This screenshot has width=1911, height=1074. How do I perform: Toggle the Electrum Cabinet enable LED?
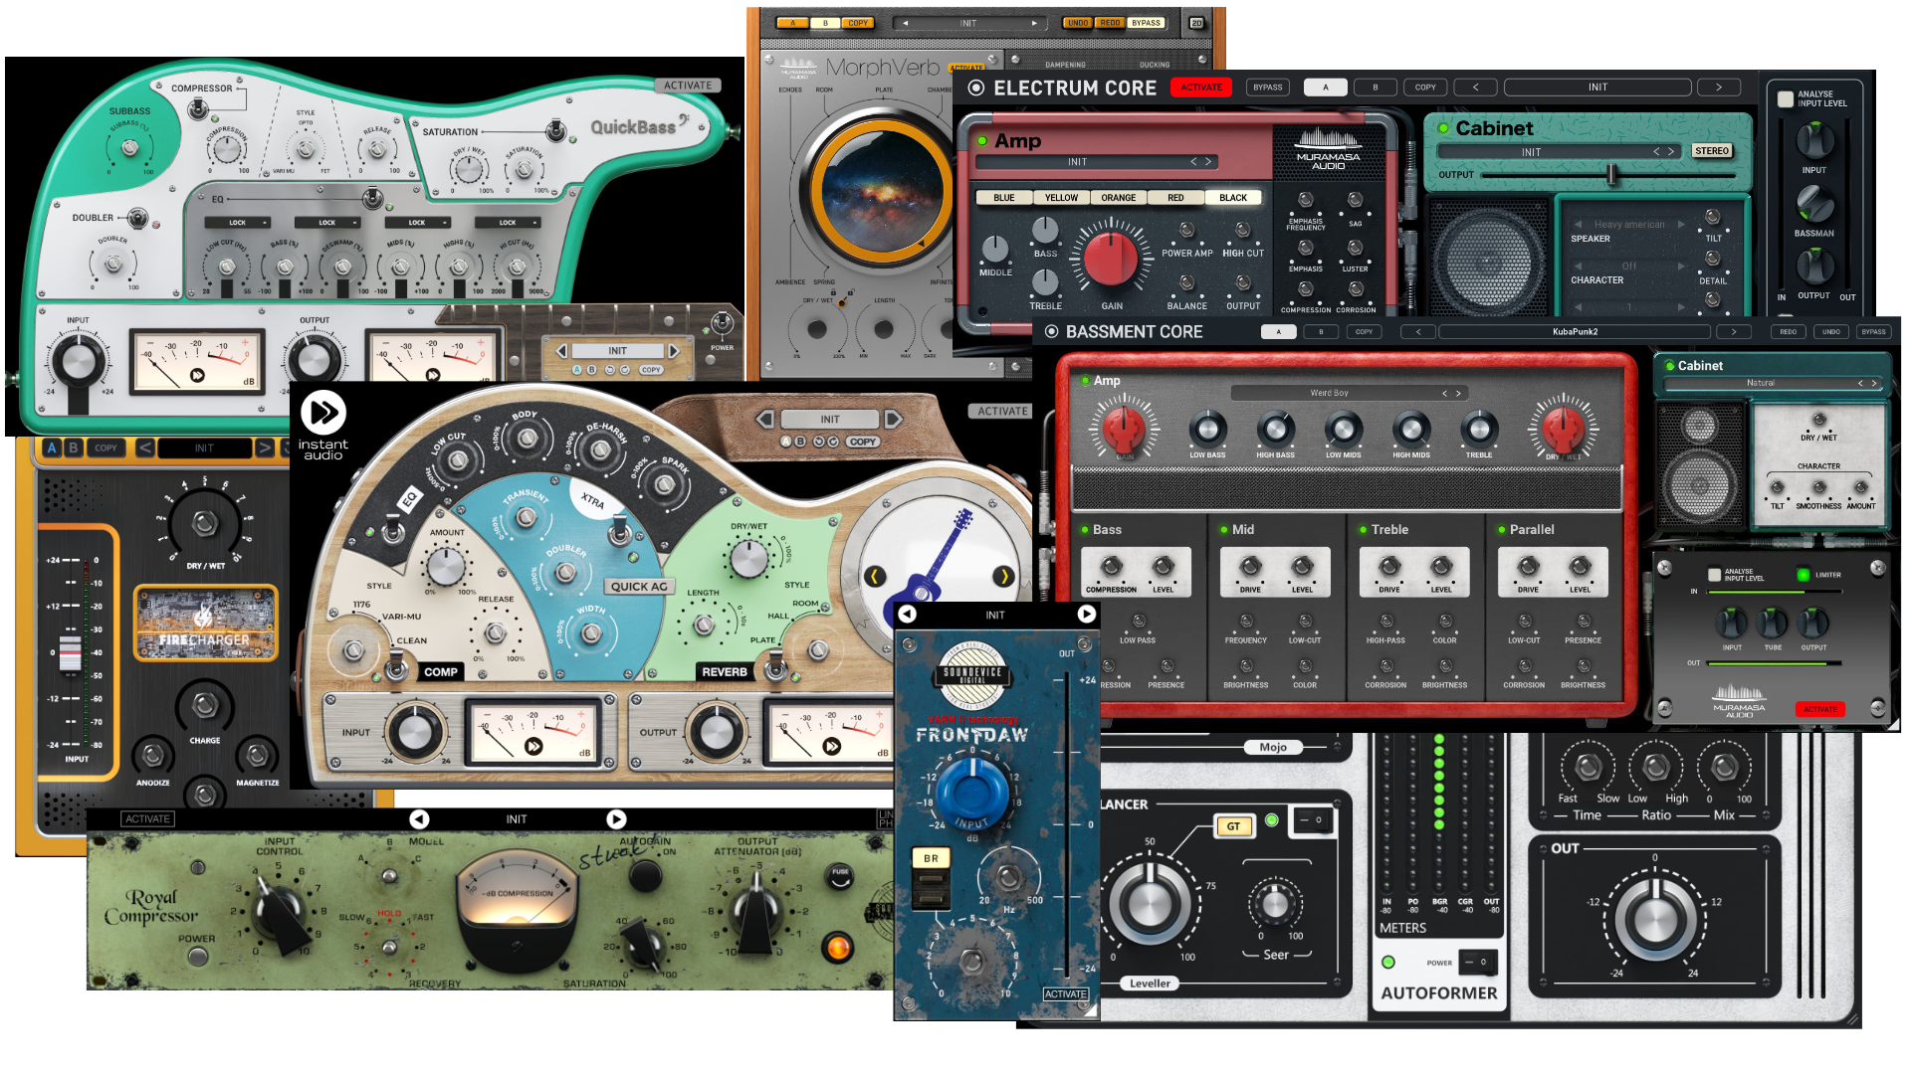pos(1443,128)
